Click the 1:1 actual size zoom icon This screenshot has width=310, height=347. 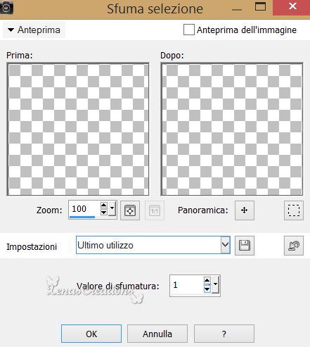(x=155, y=210)
